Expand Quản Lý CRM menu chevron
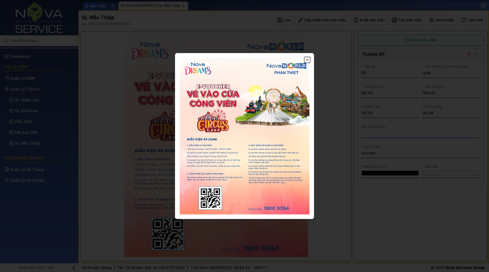Image resolution: width=489 pixels, height=272 pixels. point(72,79)
